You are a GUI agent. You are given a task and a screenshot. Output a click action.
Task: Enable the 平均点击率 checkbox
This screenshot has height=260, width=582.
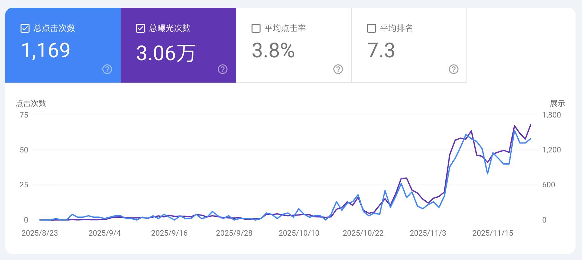point(256,28)
